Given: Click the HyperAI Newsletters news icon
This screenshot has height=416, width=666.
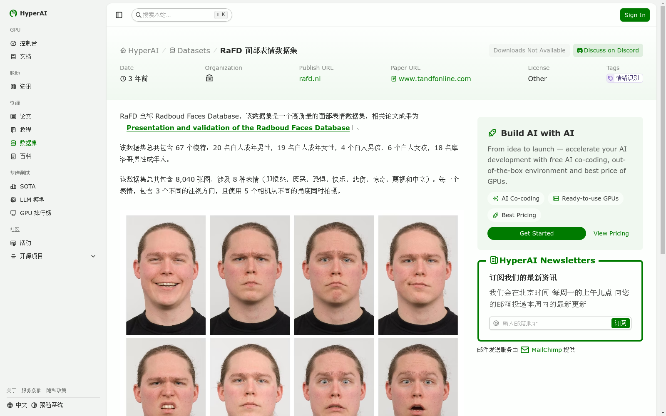Looking at the screenshot, I should pyautogui.click(x=494, y=260).
